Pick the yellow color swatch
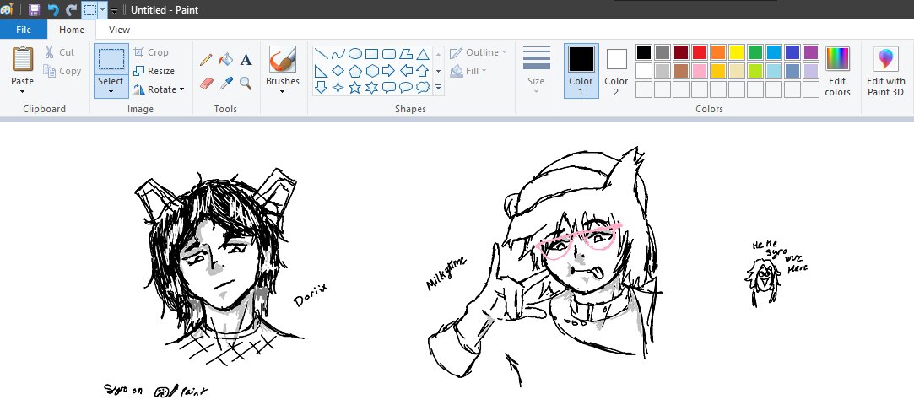This screenshot has height=416, width=914. click(737, 51)
